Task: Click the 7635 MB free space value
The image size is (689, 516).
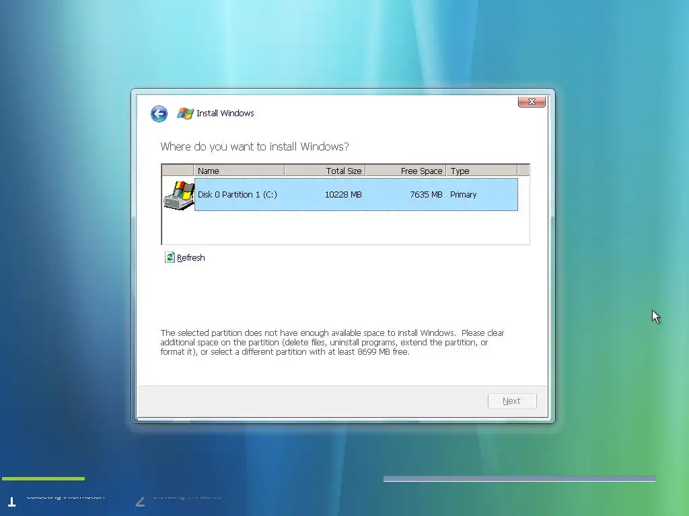Action: click(426, 194)
